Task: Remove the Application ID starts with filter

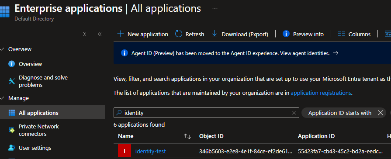Action: (x=380, y=113)
